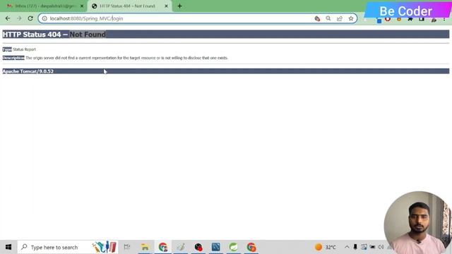
Task: Click the origin server description sentence
Action: [127, 58]
